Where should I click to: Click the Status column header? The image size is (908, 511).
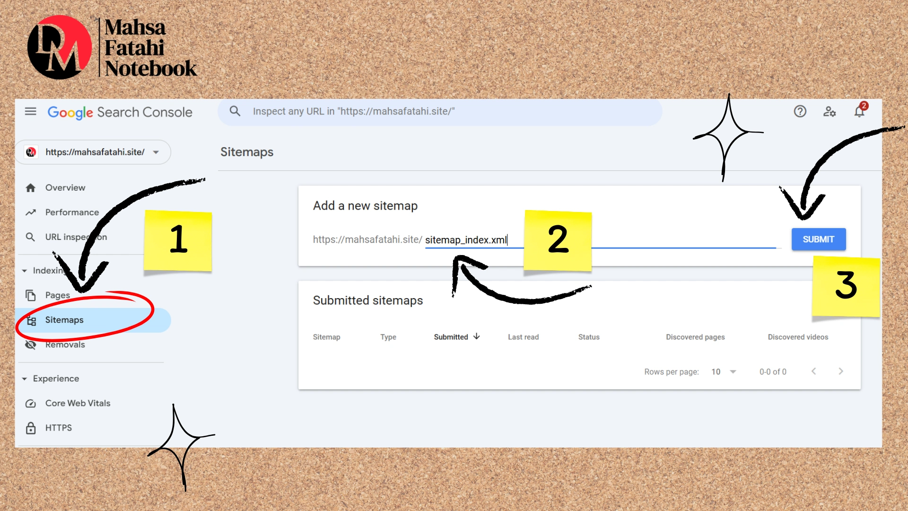589,337
